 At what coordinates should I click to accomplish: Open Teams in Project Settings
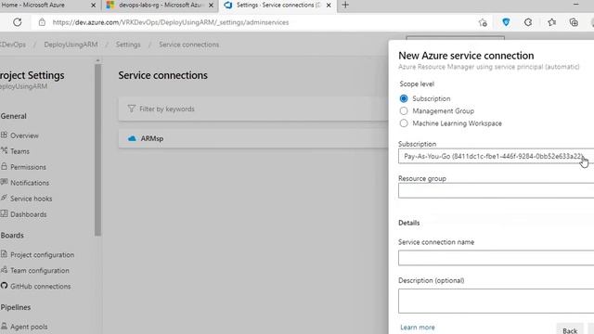pos(19,151)
